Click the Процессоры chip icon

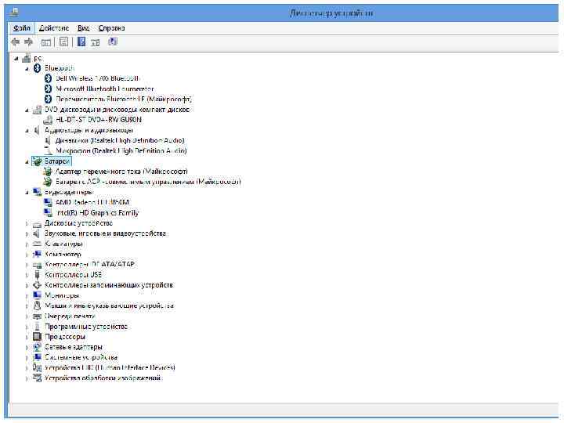pos(37,337)
